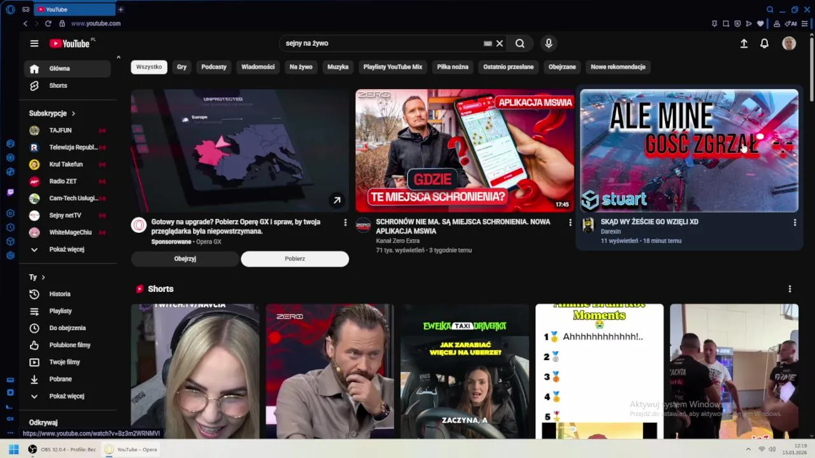Image resolution: width=815 pixels, height=458 pixels.
Task: Open Playlisty in the sidebar
Action: [x=67, y=311]
